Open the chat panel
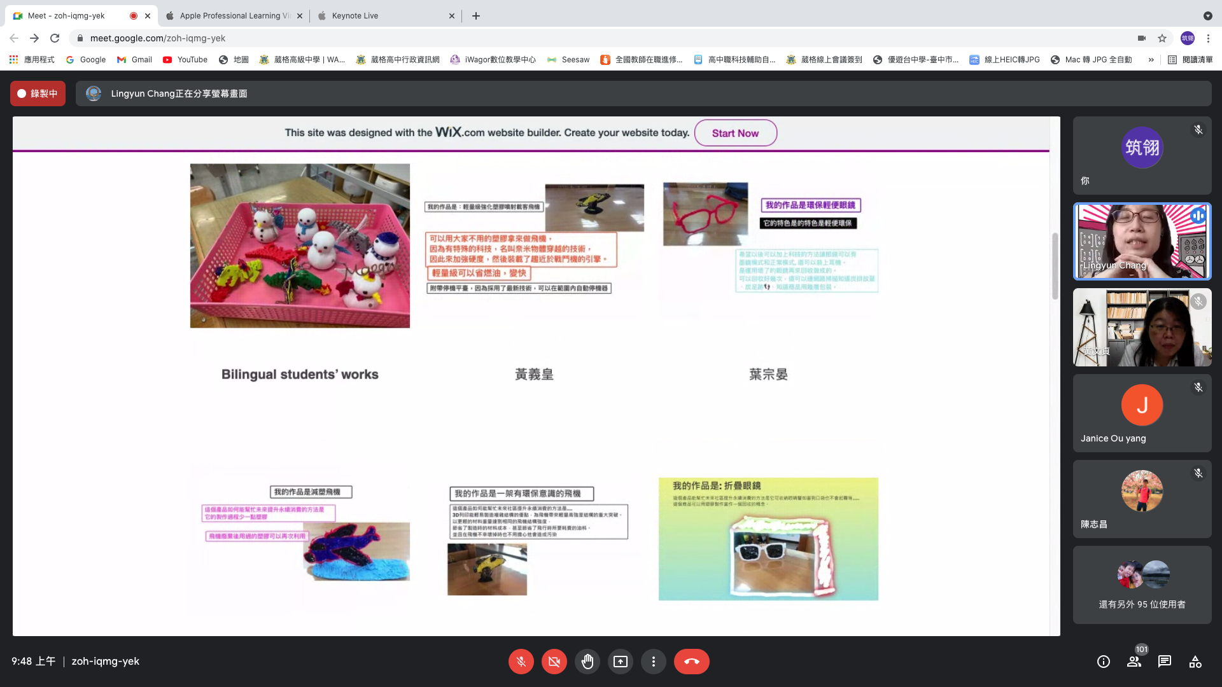The height and width of the screenshot is (687, 1222). point(1164,662)
